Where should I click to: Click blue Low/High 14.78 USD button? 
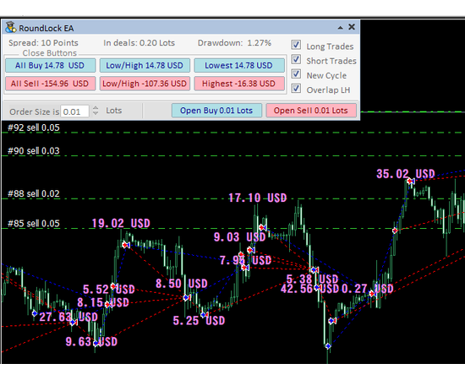(x=145, y=66)
